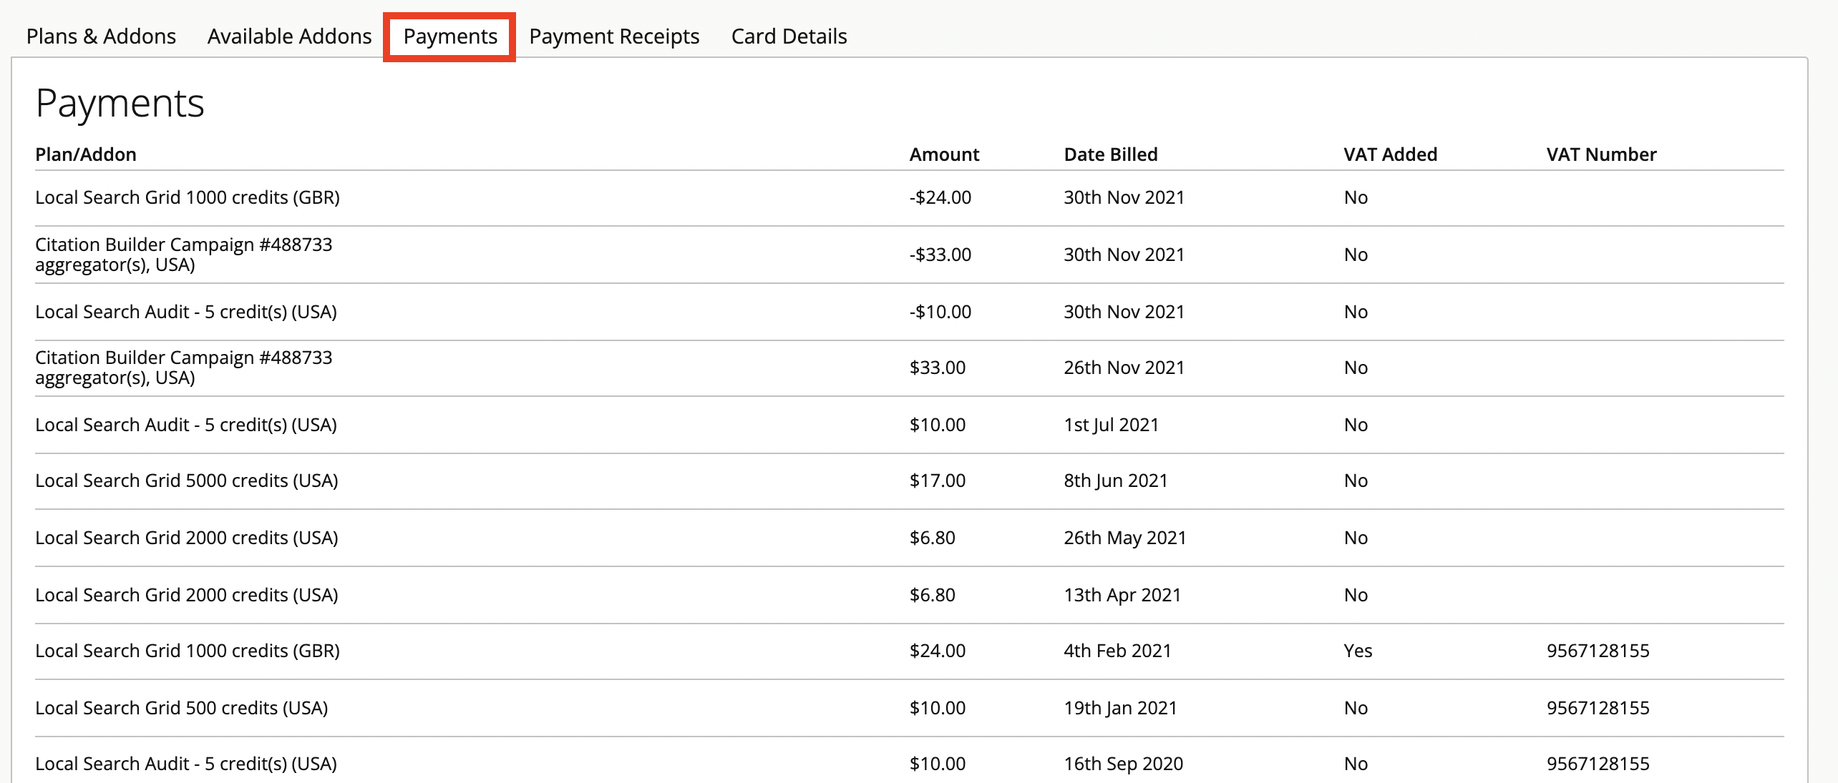Click the 26th May 2021 date
The image size is (1838, 783).
coord(1125,538)
